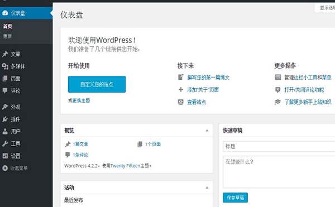Viewport: 335px width, 207px height.
Task: Click the pages icon beside 页面 in sidebar
Action: [x=5, y=79]
